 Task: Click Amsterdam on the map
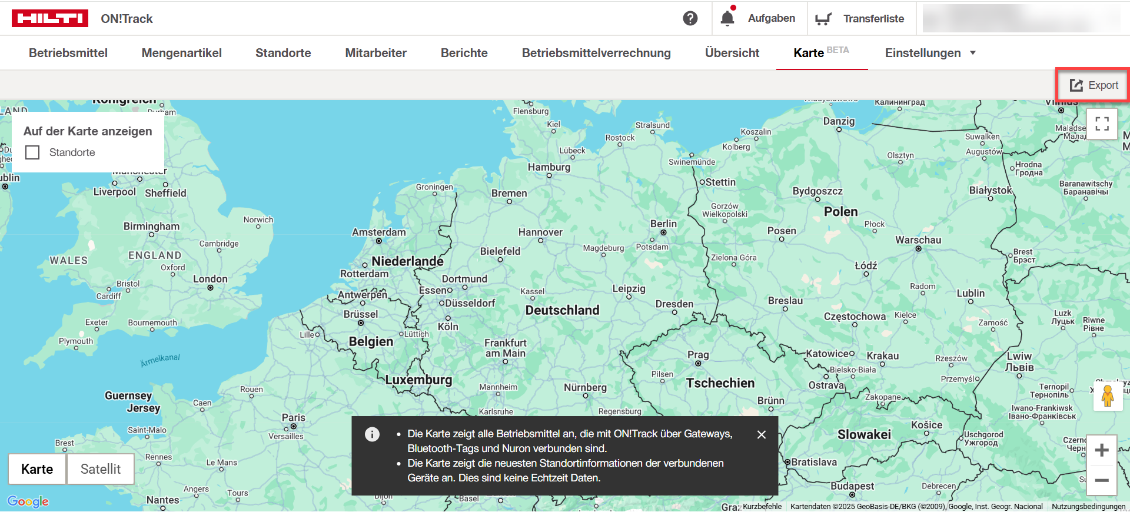pos(379,232)
